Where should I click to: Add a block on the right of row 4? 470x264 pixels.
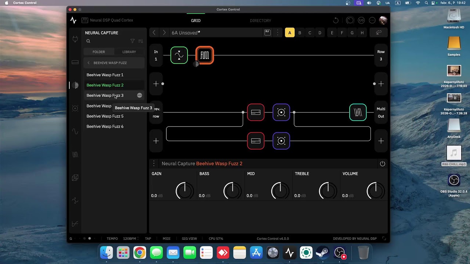point(381,141)
